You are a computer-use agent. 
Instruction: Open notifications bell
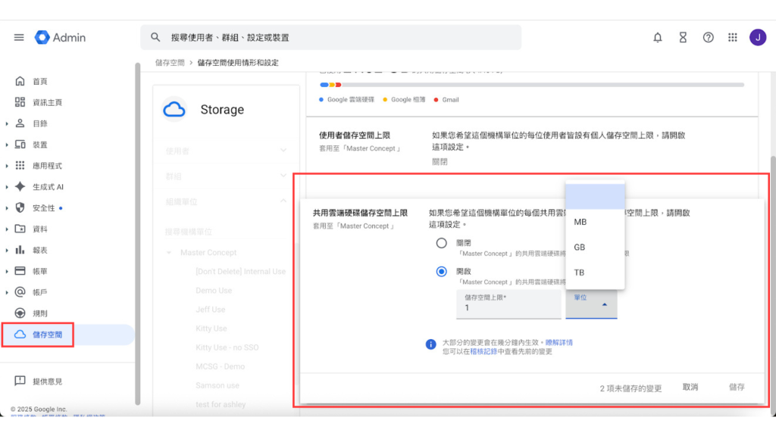(657, 38)
